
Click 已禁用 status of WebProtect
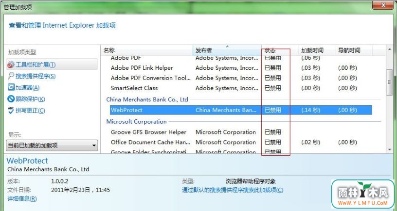tap(272, 110)
